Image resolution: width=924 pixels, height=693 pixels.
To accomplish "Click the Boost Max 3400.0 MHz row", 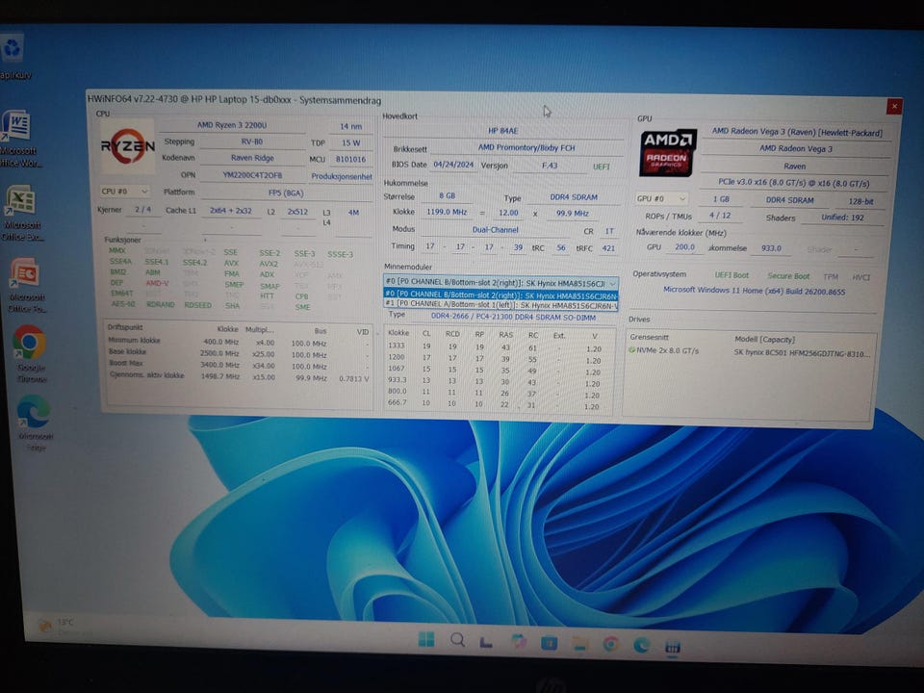I will [238, 364].
